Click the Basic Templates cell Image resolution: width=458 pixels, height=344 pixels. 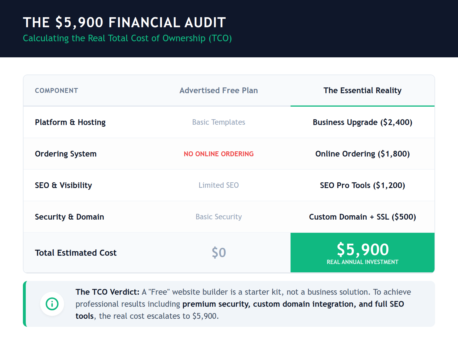219,122
